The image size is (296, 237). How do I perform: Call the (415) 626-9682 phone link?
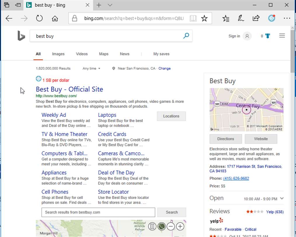click(x=236, y=178)
